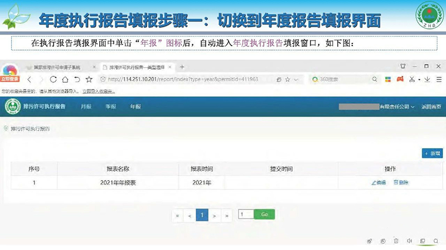This screenshot has width=446, height=250.
Task: Open new browser tab with plus
Action: click(182, 67)
